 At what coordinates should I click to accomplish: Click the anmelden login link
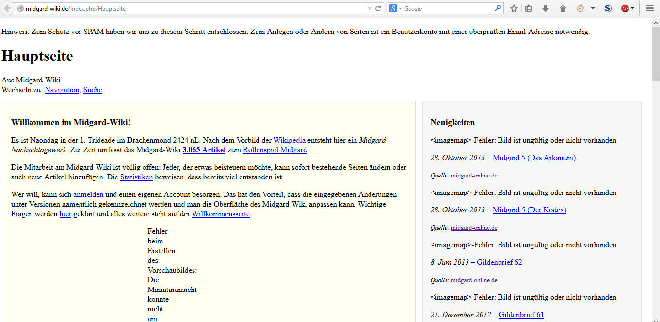[x=88, y=194]
